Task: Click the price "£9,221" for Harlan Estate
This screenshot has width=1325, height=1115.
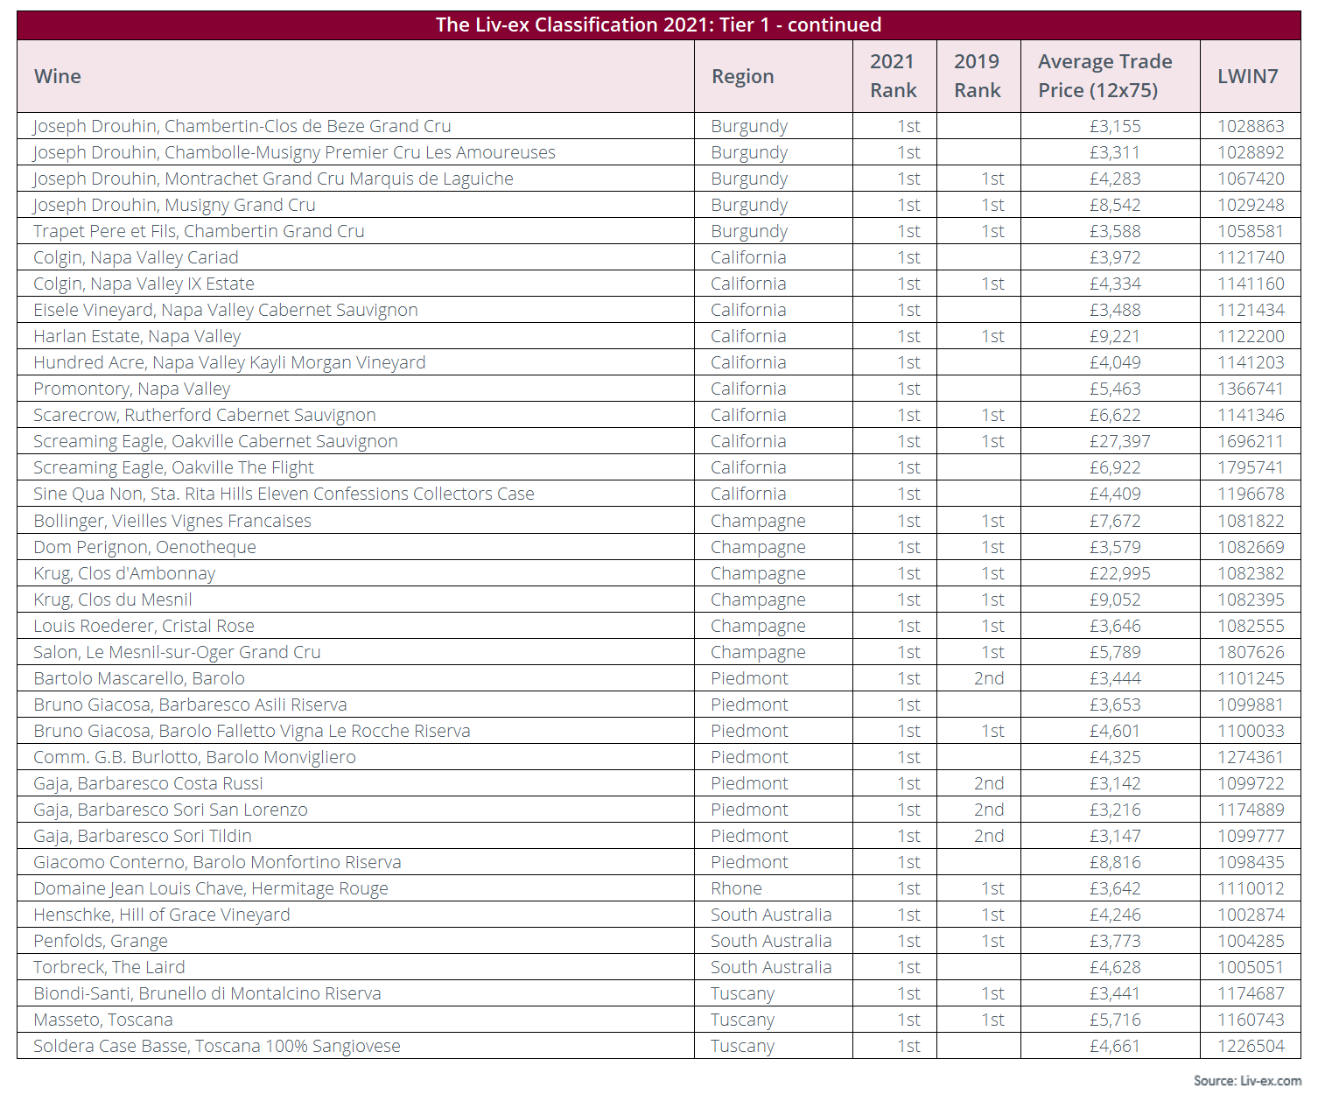Action: coord(1115,336)
